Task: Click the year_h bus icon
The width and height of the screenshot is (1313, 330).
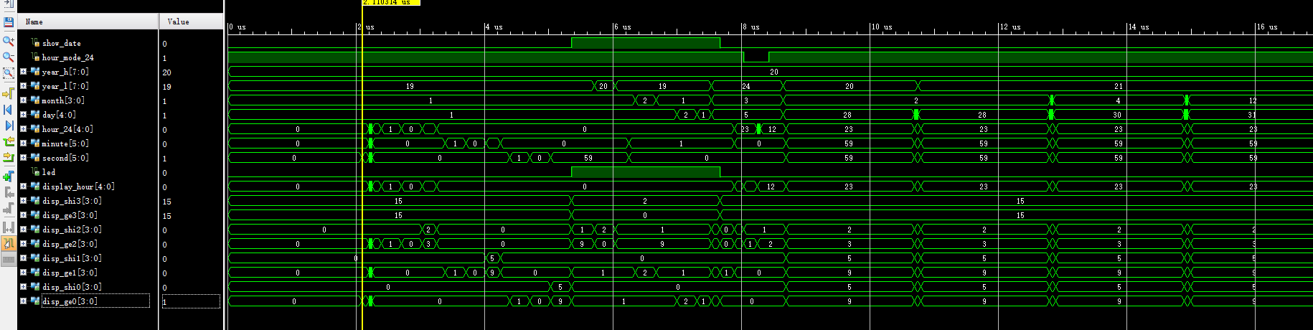Action: click(x=35, y=72)
